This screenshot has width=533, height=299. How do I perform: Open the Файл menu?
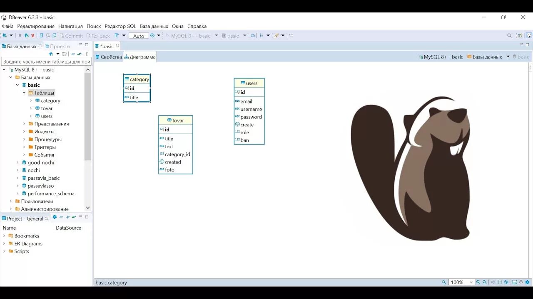coord(7,26)
